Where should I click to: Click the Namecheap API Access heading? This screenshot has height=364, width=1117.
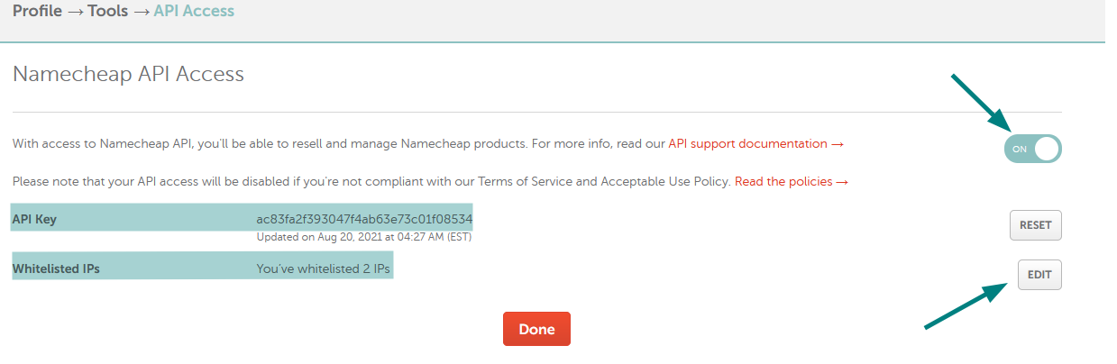128,74
